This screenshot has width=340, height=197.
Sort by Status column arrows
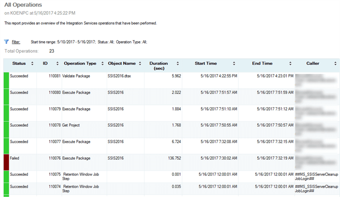[x=32, y=64]
